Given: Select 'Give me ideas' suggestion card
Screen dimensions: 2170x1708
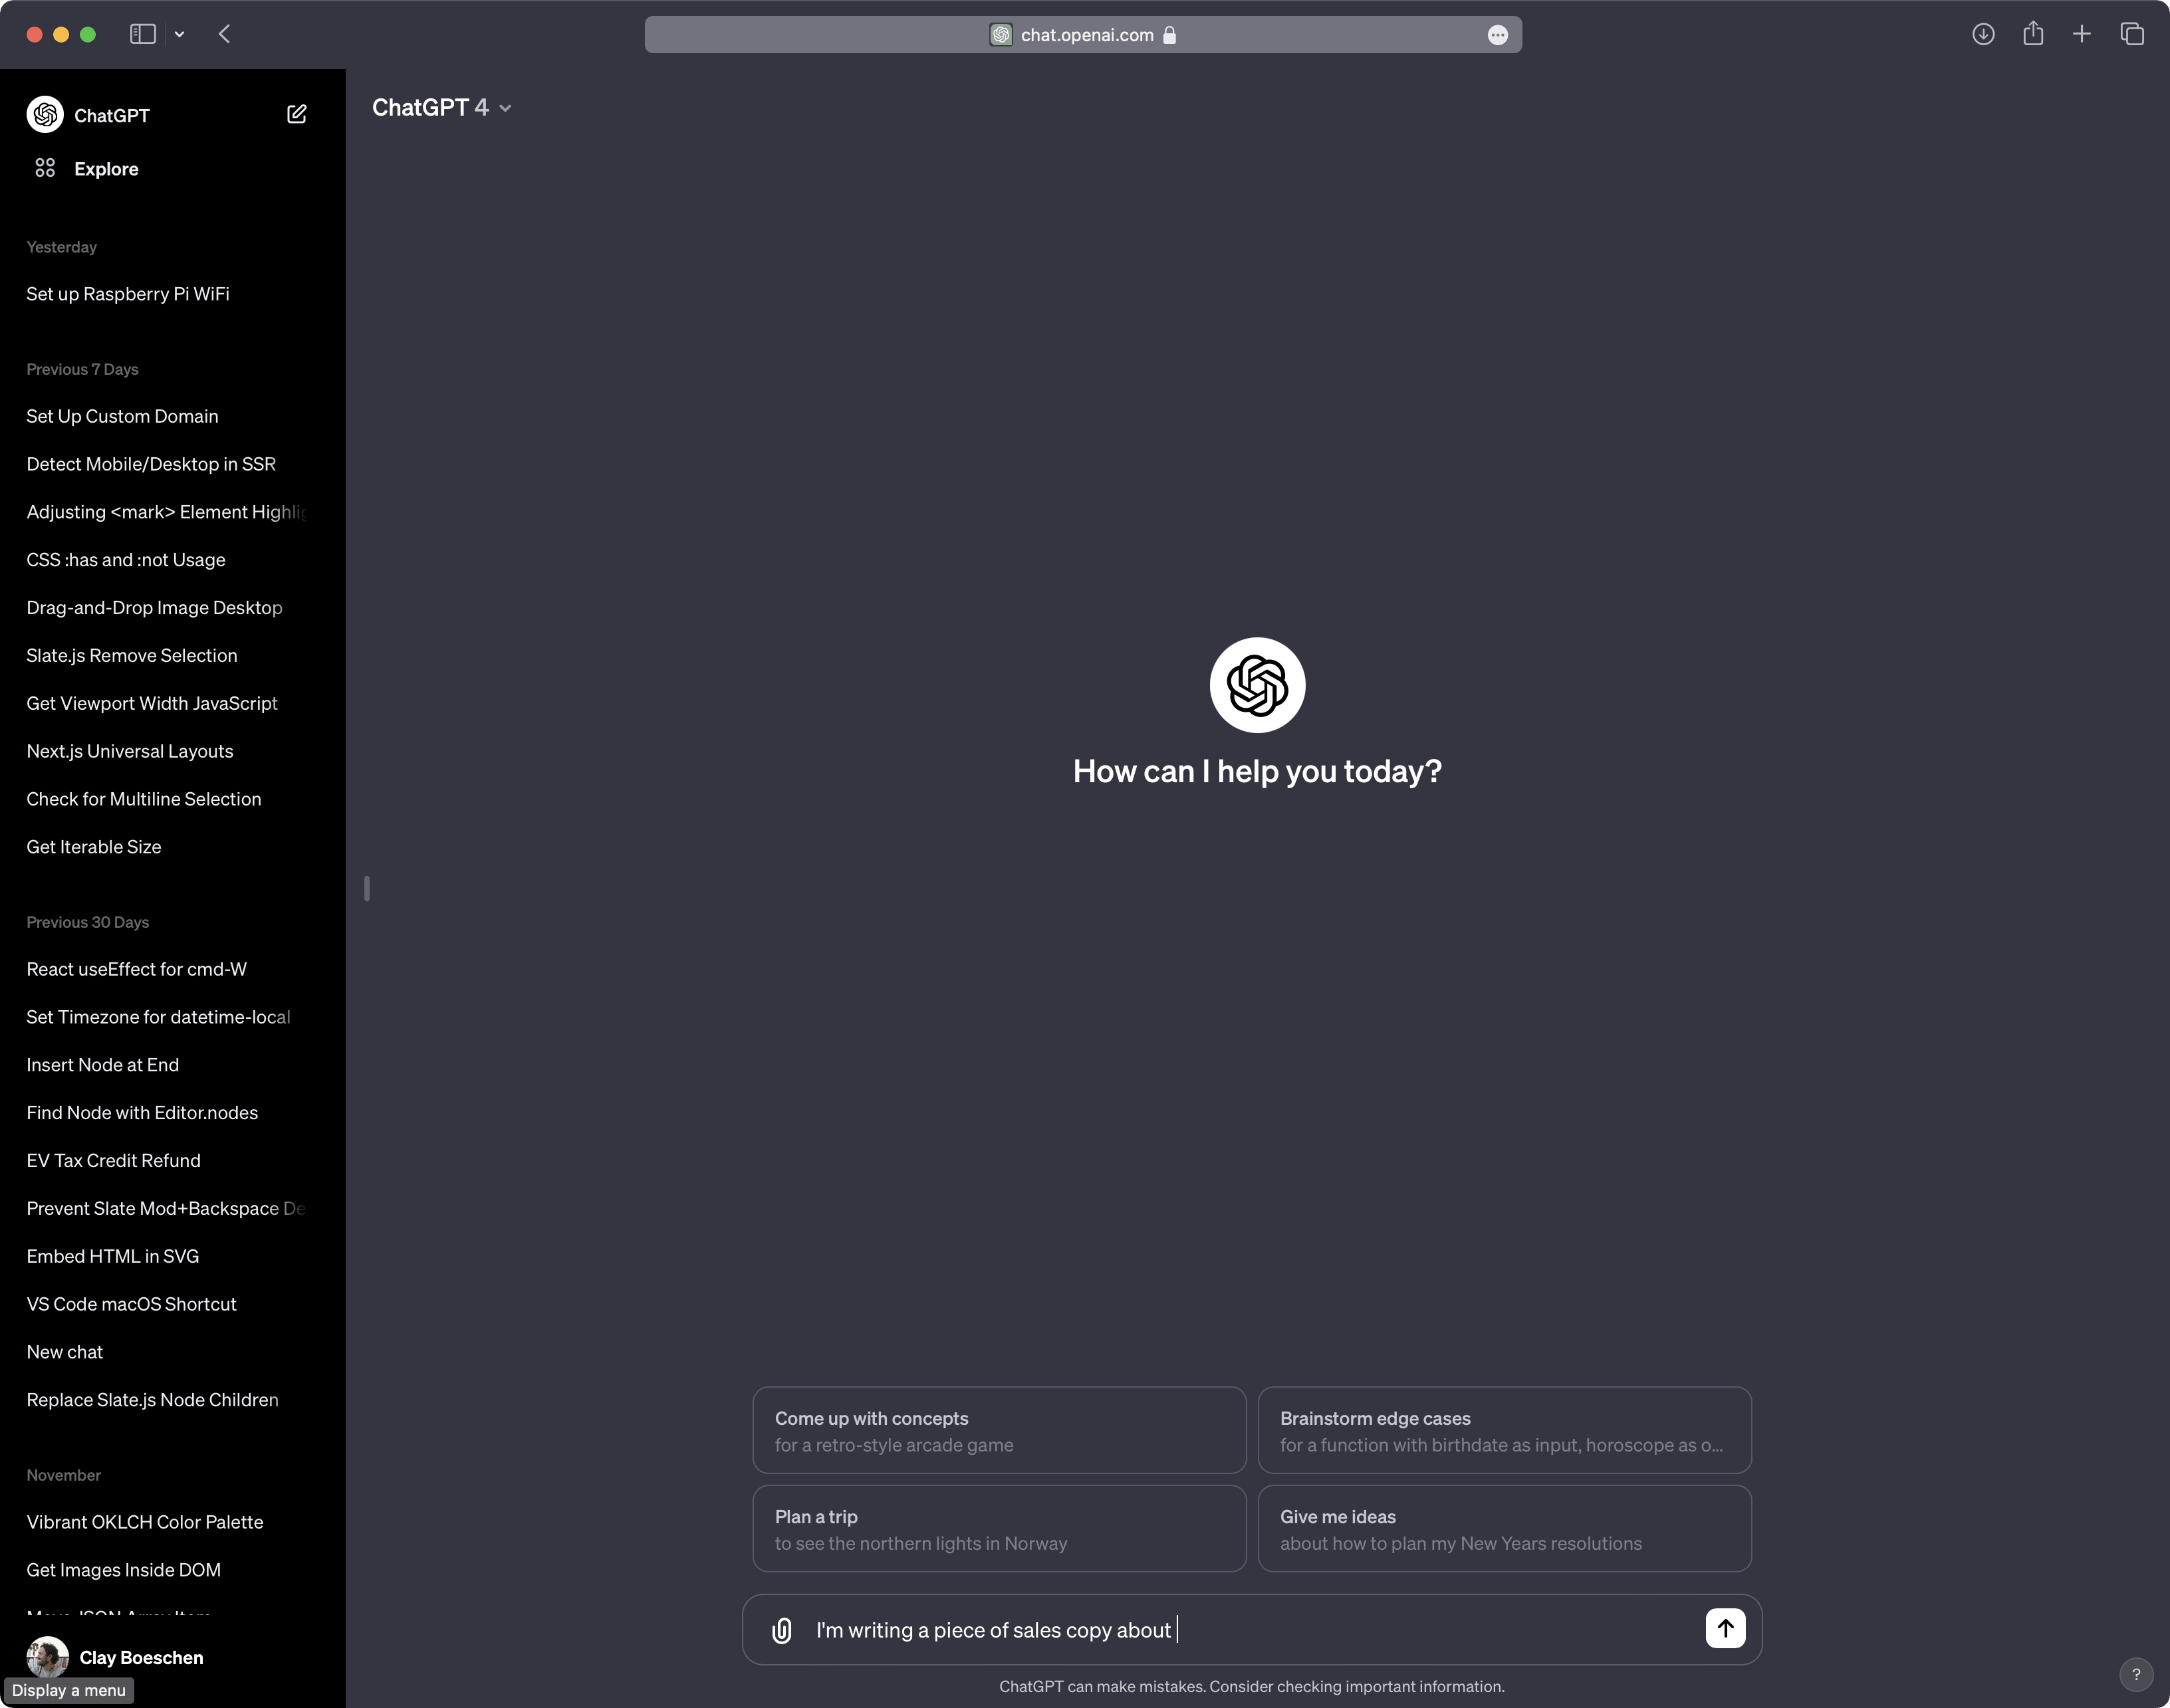Looking at the screenshot, I should (x=1504, y=1528).
